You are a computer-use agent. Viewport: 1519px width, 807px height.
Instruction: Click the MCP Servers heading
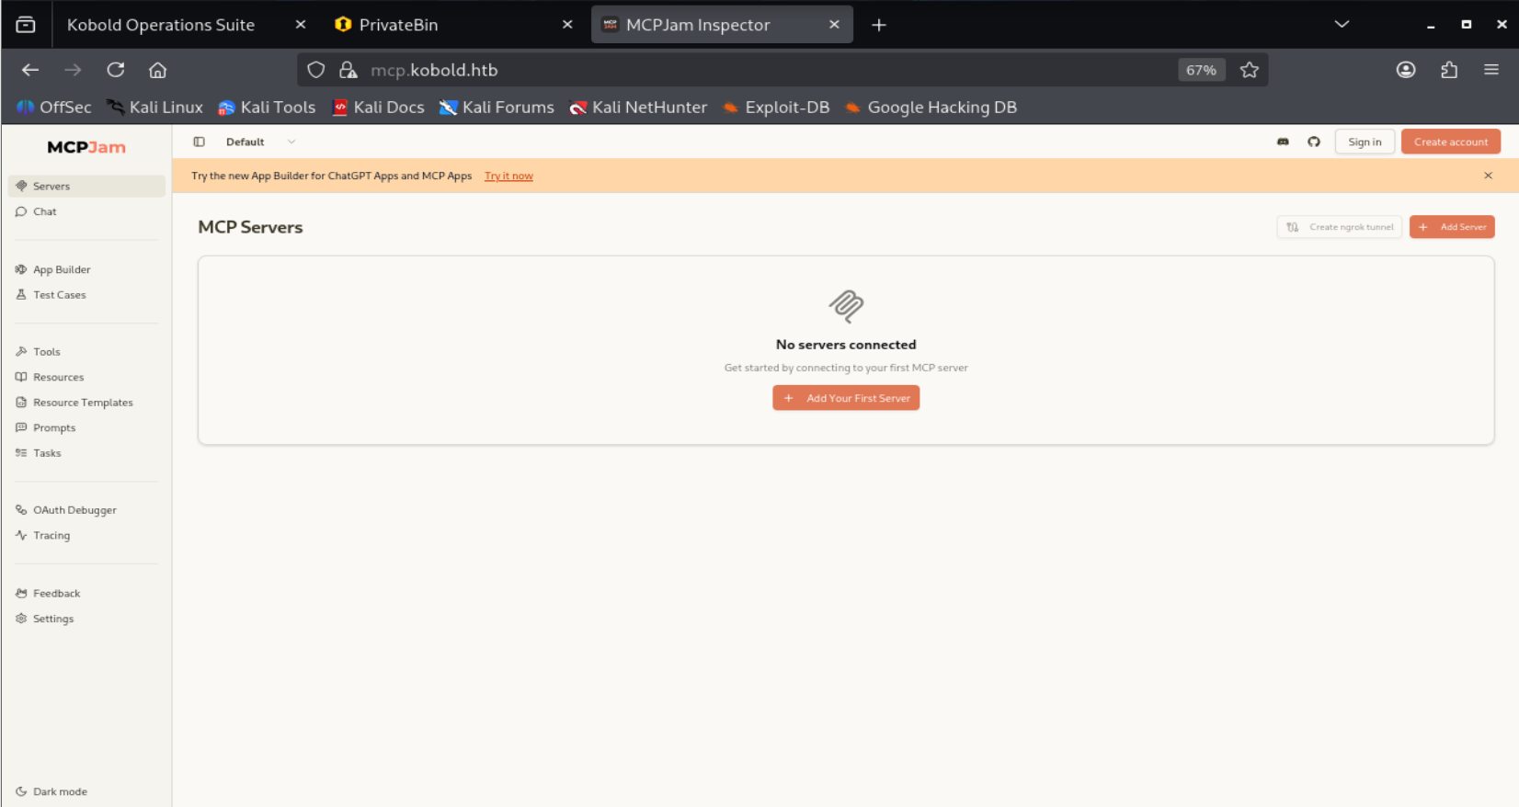click(x=250, y=227)
